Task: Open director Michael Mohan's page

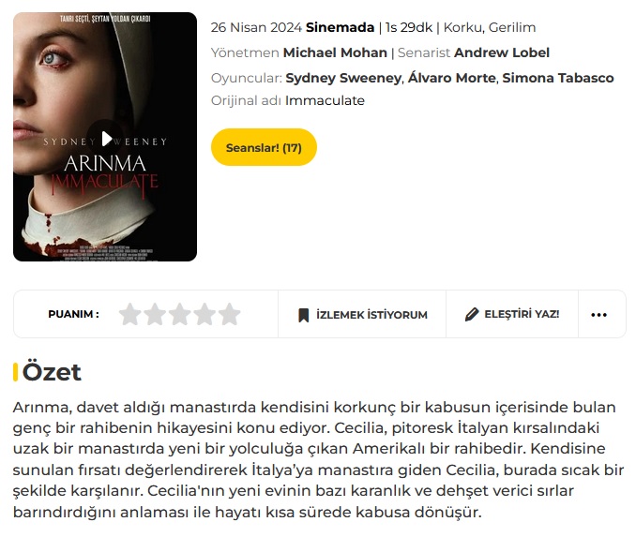Action: [335, 52]
